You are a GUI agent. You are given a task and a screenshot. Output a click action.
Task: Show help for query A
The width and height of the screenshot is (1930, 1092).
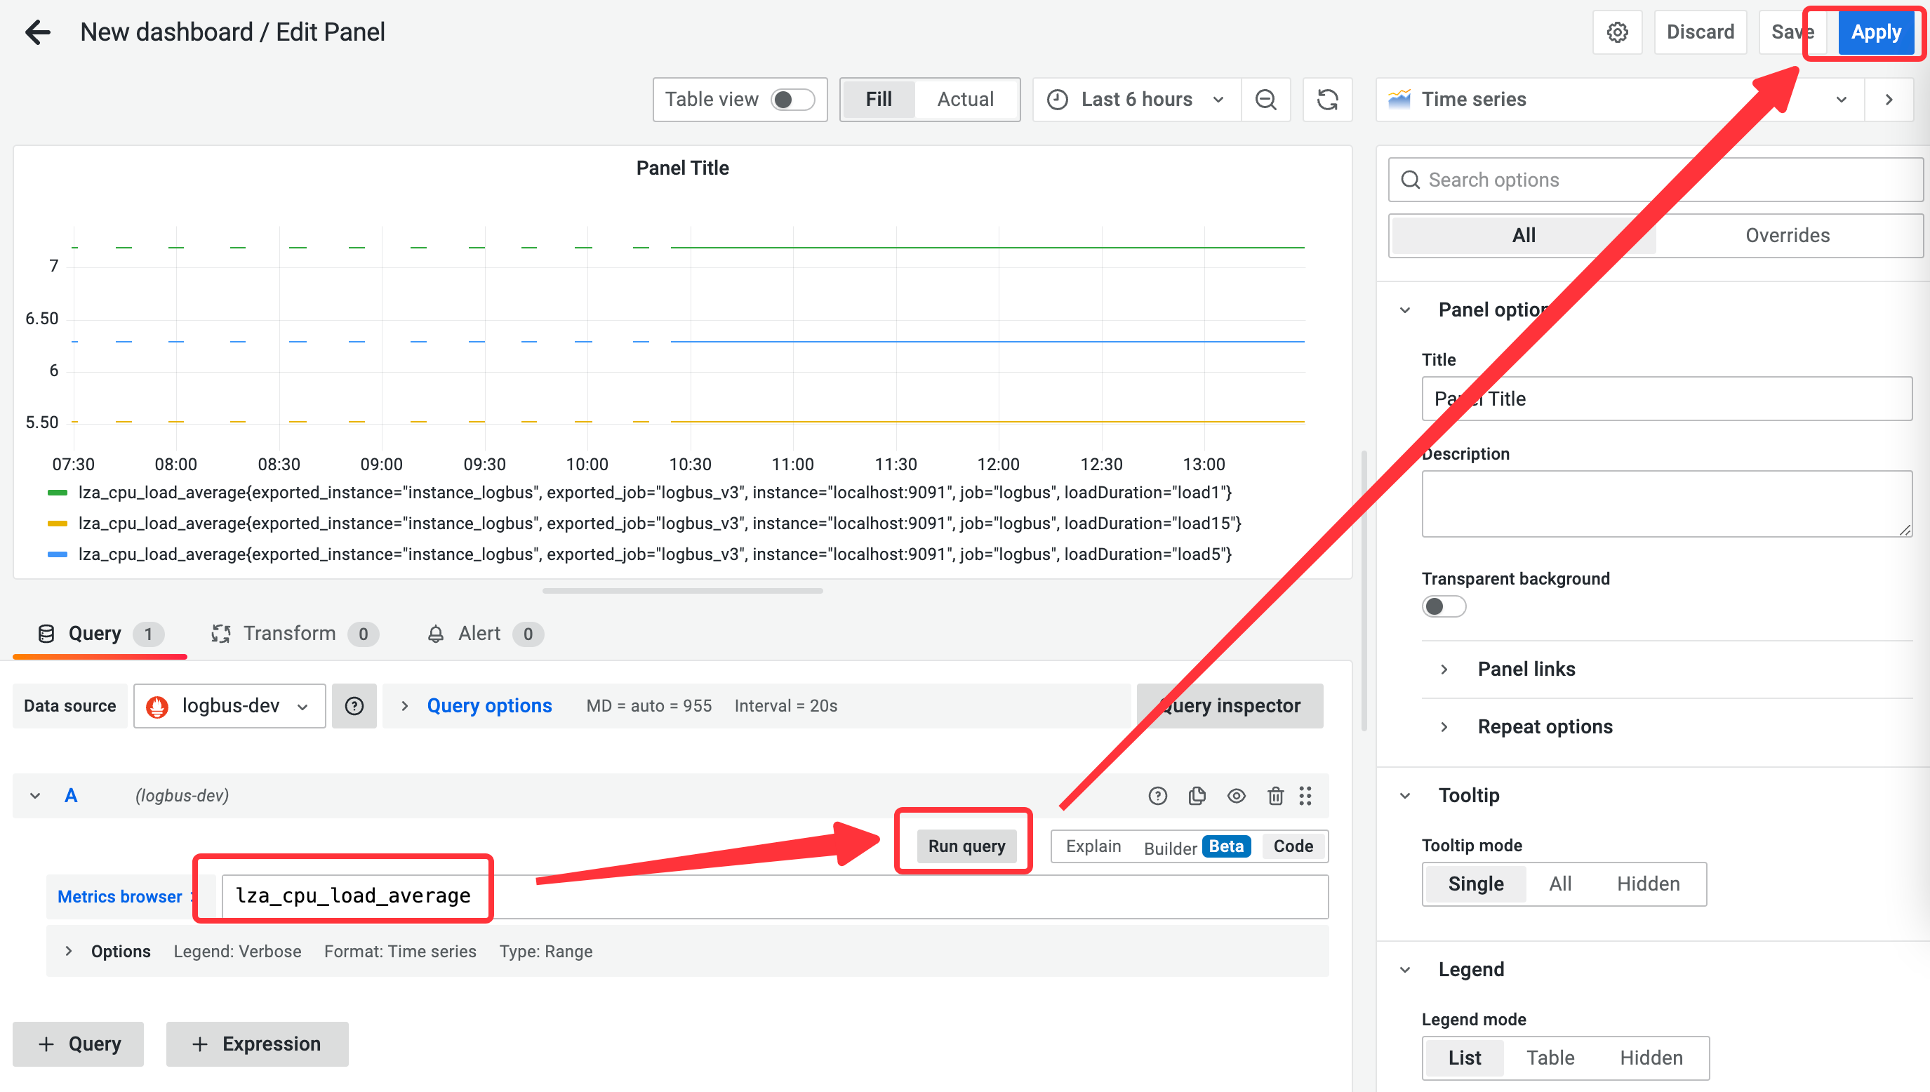click(1158, 796)
